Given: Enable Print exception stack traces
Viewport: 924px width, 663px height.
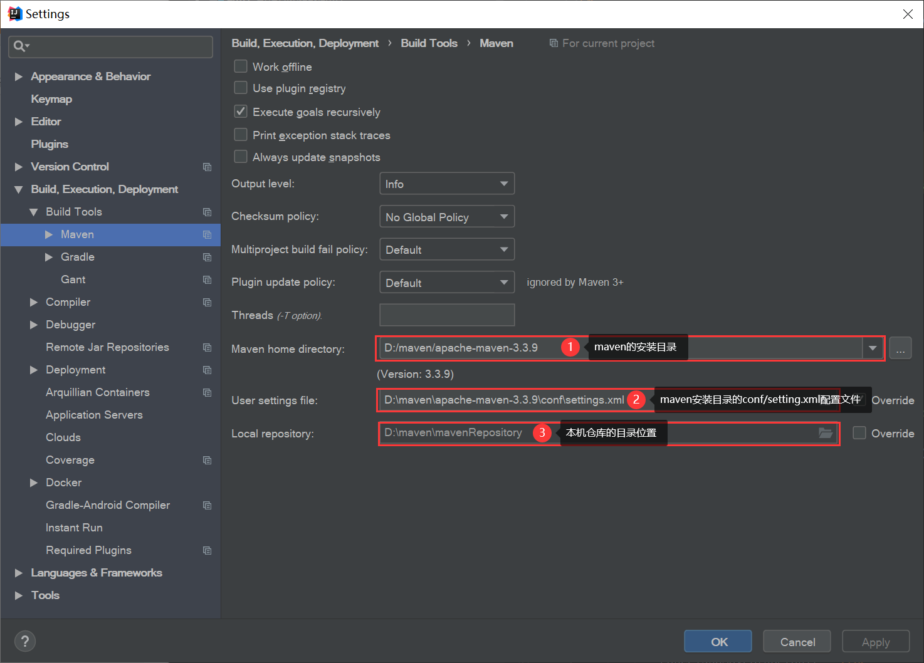Looking at the screenshot, I should point(241,135).
